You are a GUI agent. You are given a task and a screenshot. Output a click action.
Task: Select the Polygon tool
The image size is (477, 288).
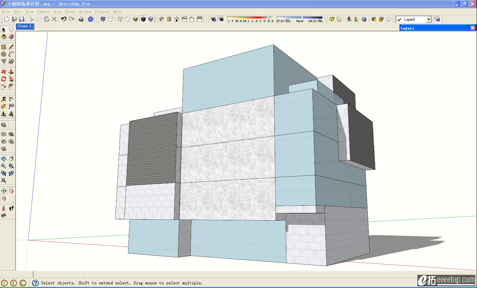click(x=4, y=61)
